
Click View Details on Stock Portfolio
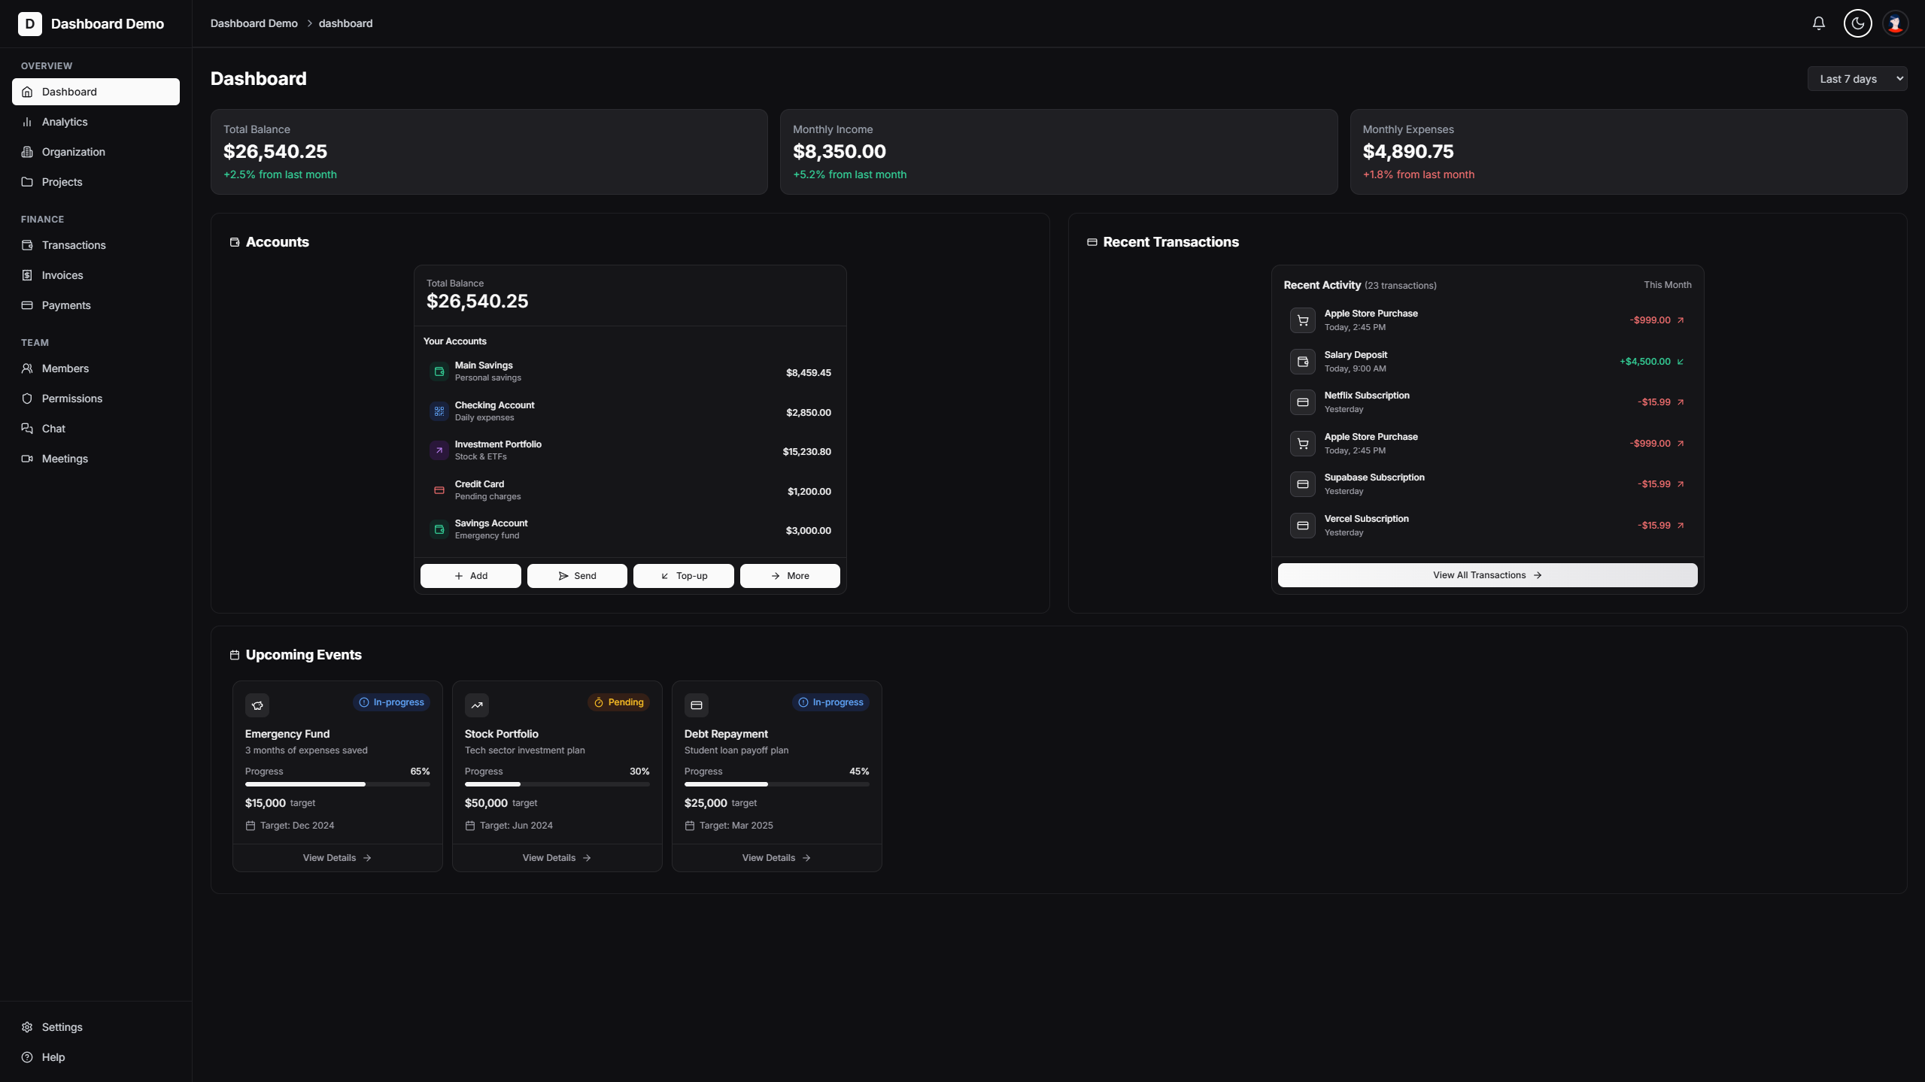[x=556, y=857]
